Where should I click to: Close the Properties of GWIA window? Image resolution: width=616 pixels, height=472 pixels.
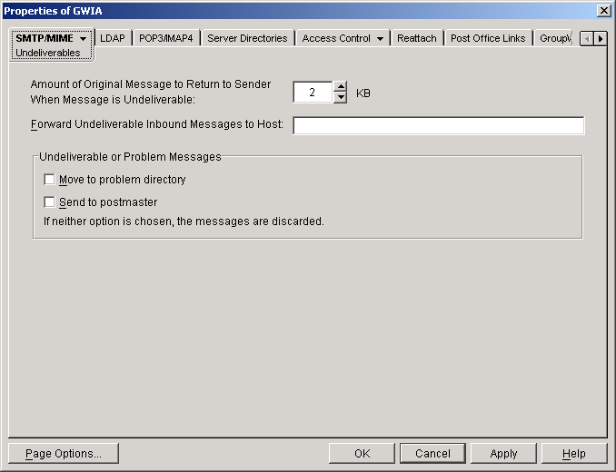pyautogui.click(x=603, y=11)
